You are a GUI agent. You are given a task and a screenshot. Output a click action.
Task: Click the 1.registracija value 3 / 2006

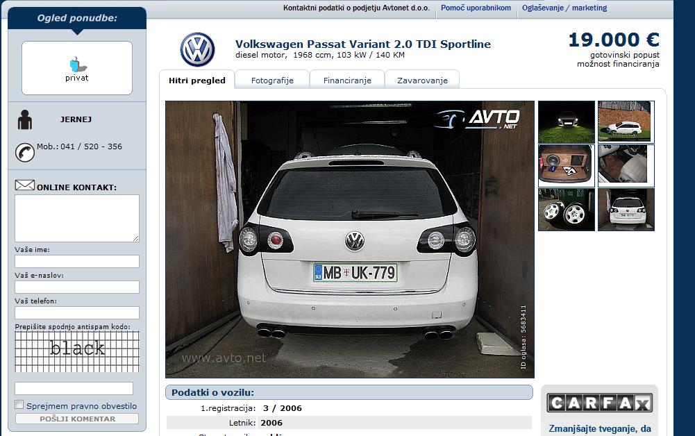tap(283, 408)
